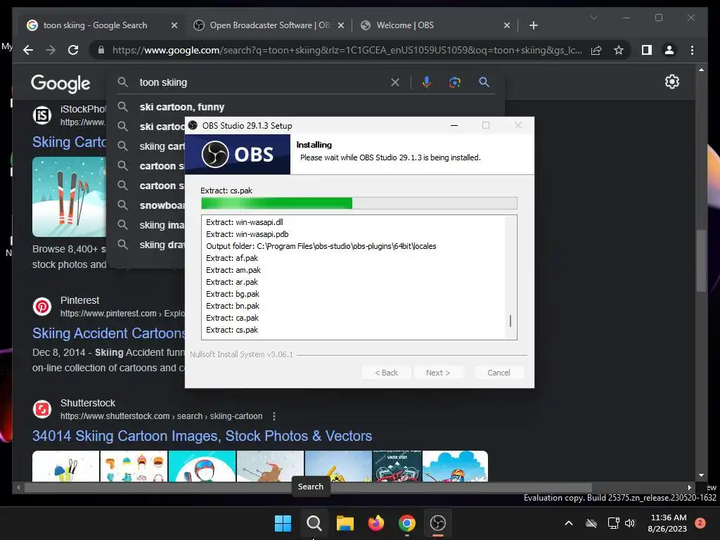Select suggestion ski cartoon, funny
Viewport: 720px width, 540px height.
point(182,107)
